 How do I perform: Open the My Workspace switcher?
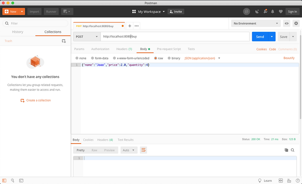click(x=148, y=11)
